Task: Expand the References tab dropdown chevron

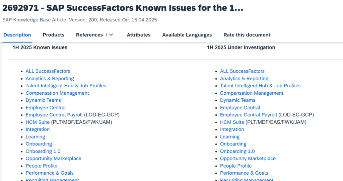Action: coord(111,35)
